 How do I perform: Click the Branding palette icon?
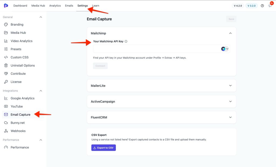pos(6,25)
